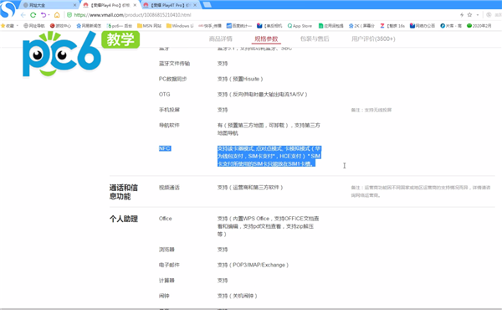Open the 2K (屏幕分 bookmark

point(361,26)
